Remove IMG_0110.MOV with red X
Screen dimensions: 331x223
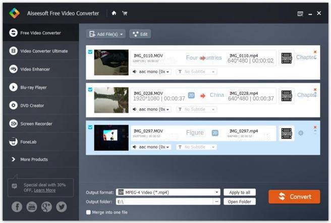315,51
